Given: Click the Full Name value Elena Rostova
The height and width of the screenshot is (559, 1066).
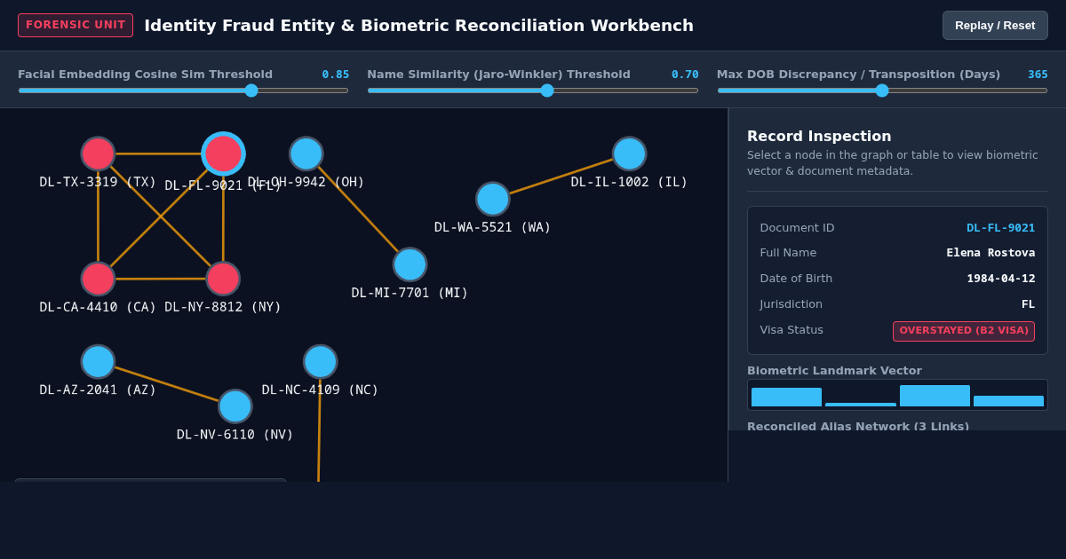Looking at the screenshot, I should click(990, 253).
